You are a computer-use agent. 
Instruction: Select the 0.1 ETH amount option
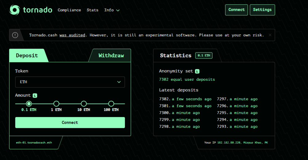click(29, 104)
